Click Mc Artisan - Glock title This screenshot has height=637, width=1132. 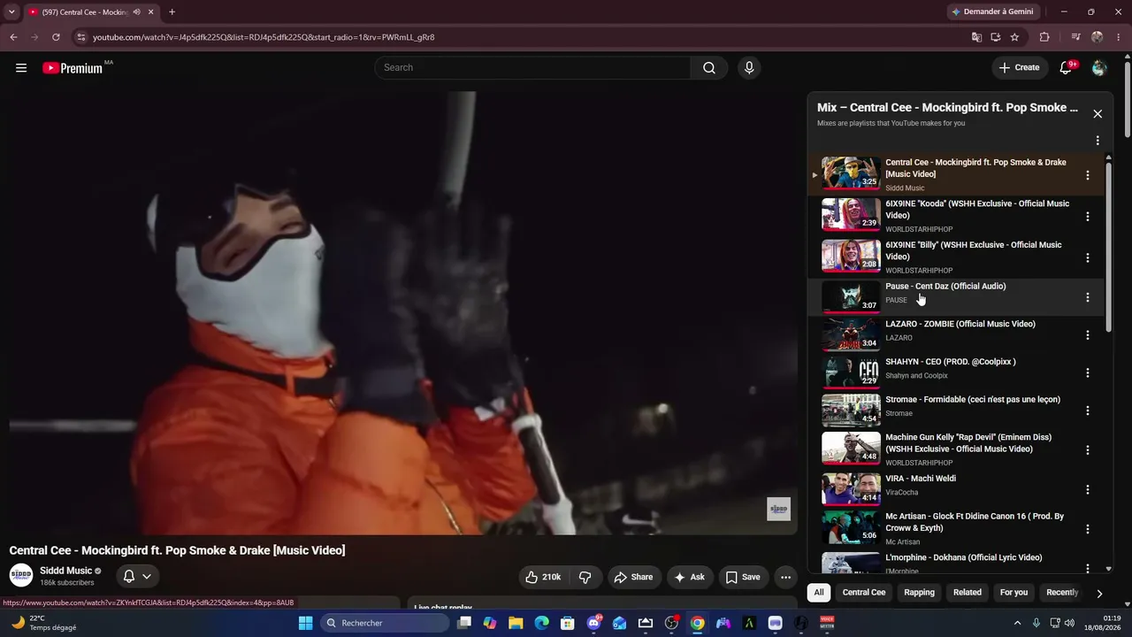coord(975,522)
